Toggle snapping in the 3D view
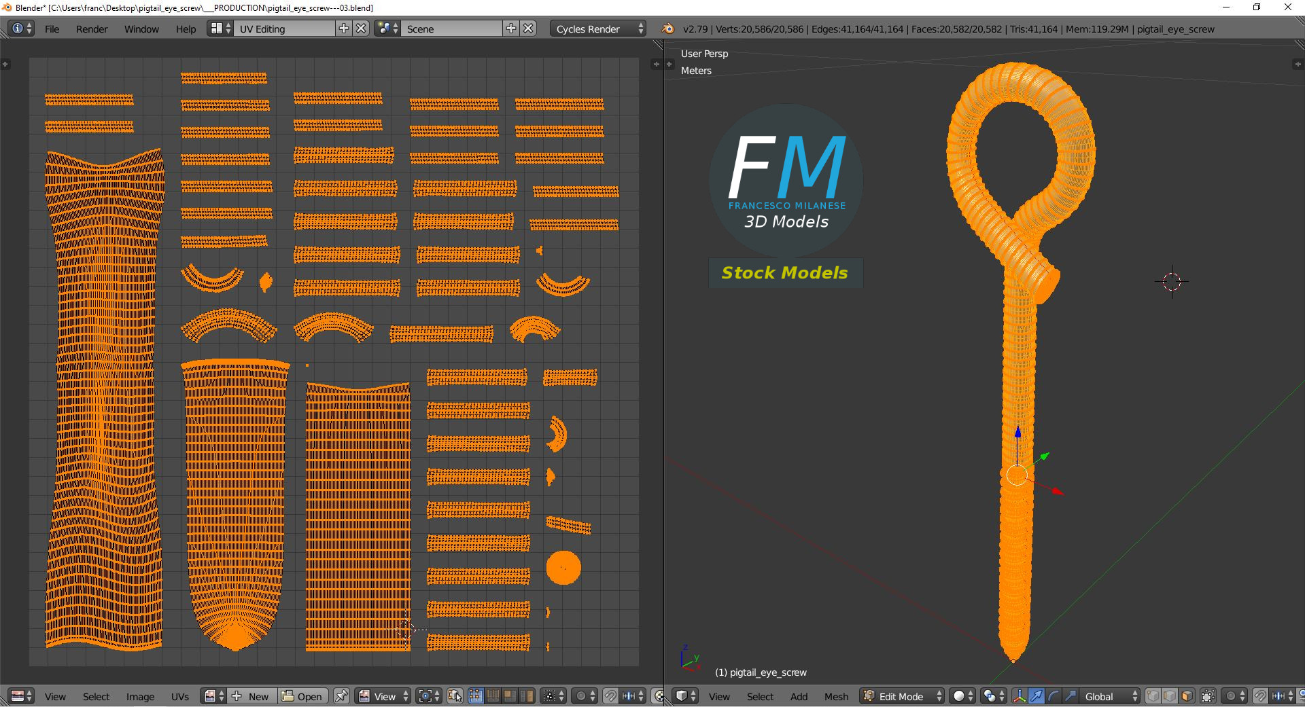1305x707 pixels. tap(1260, 696)
